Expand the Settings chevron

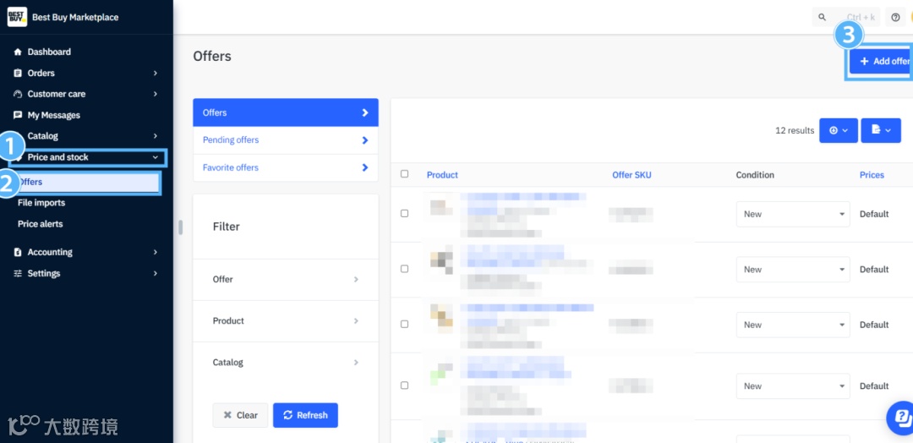pyautogui.click(x=156, y=273)
